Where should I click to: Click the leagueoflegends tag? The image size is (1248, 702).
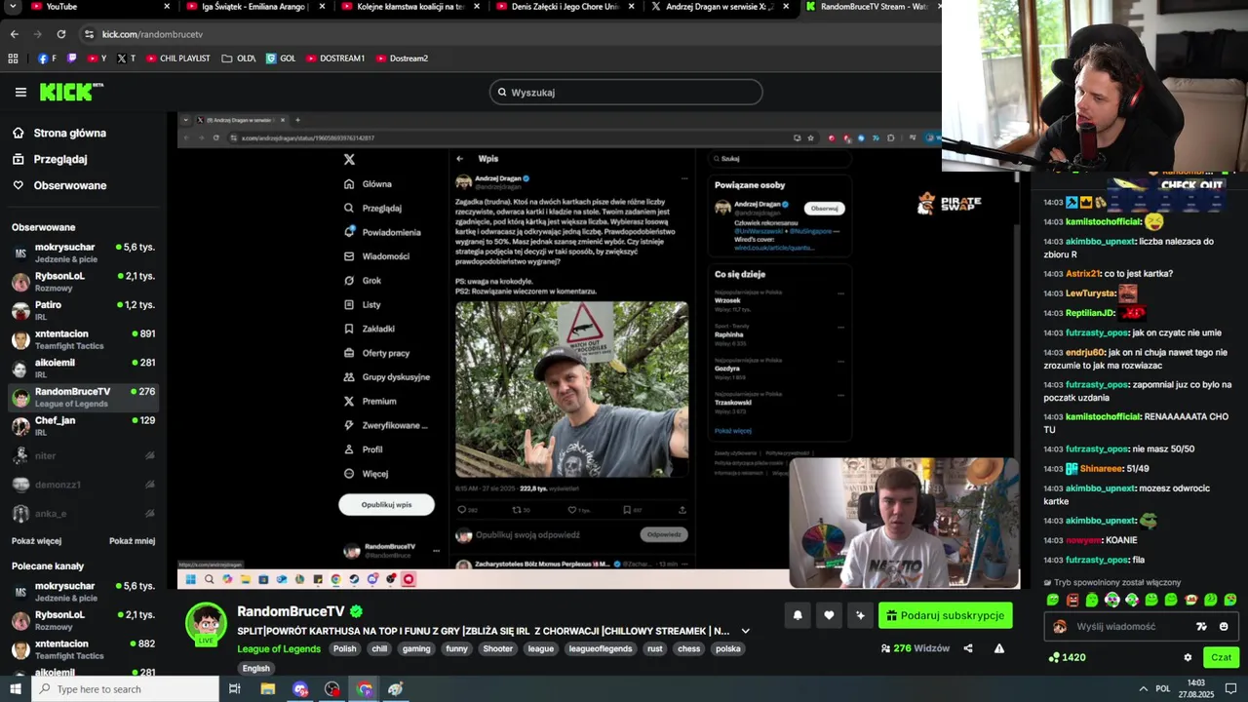pyautogui.click(x=600, y=648)
